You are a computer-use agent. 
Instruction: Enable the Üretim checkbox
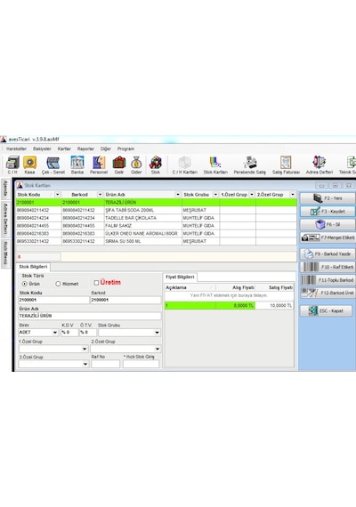point(96,283)
